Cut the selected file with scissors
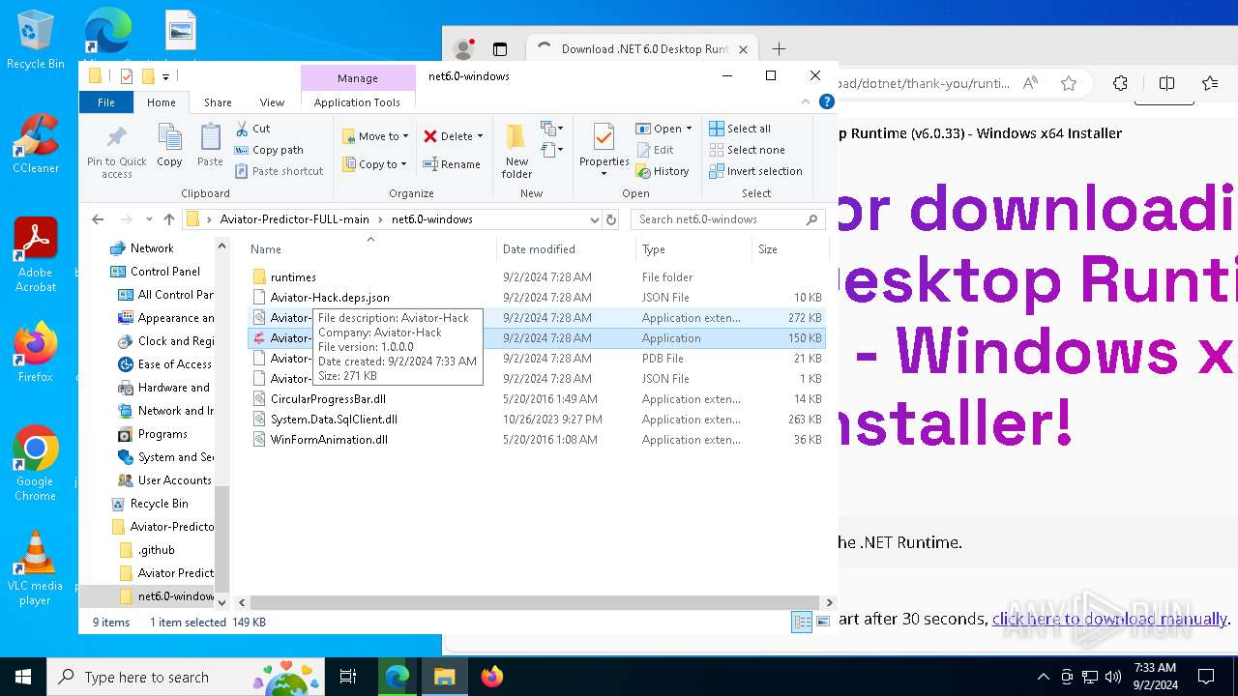 [252, 129]
